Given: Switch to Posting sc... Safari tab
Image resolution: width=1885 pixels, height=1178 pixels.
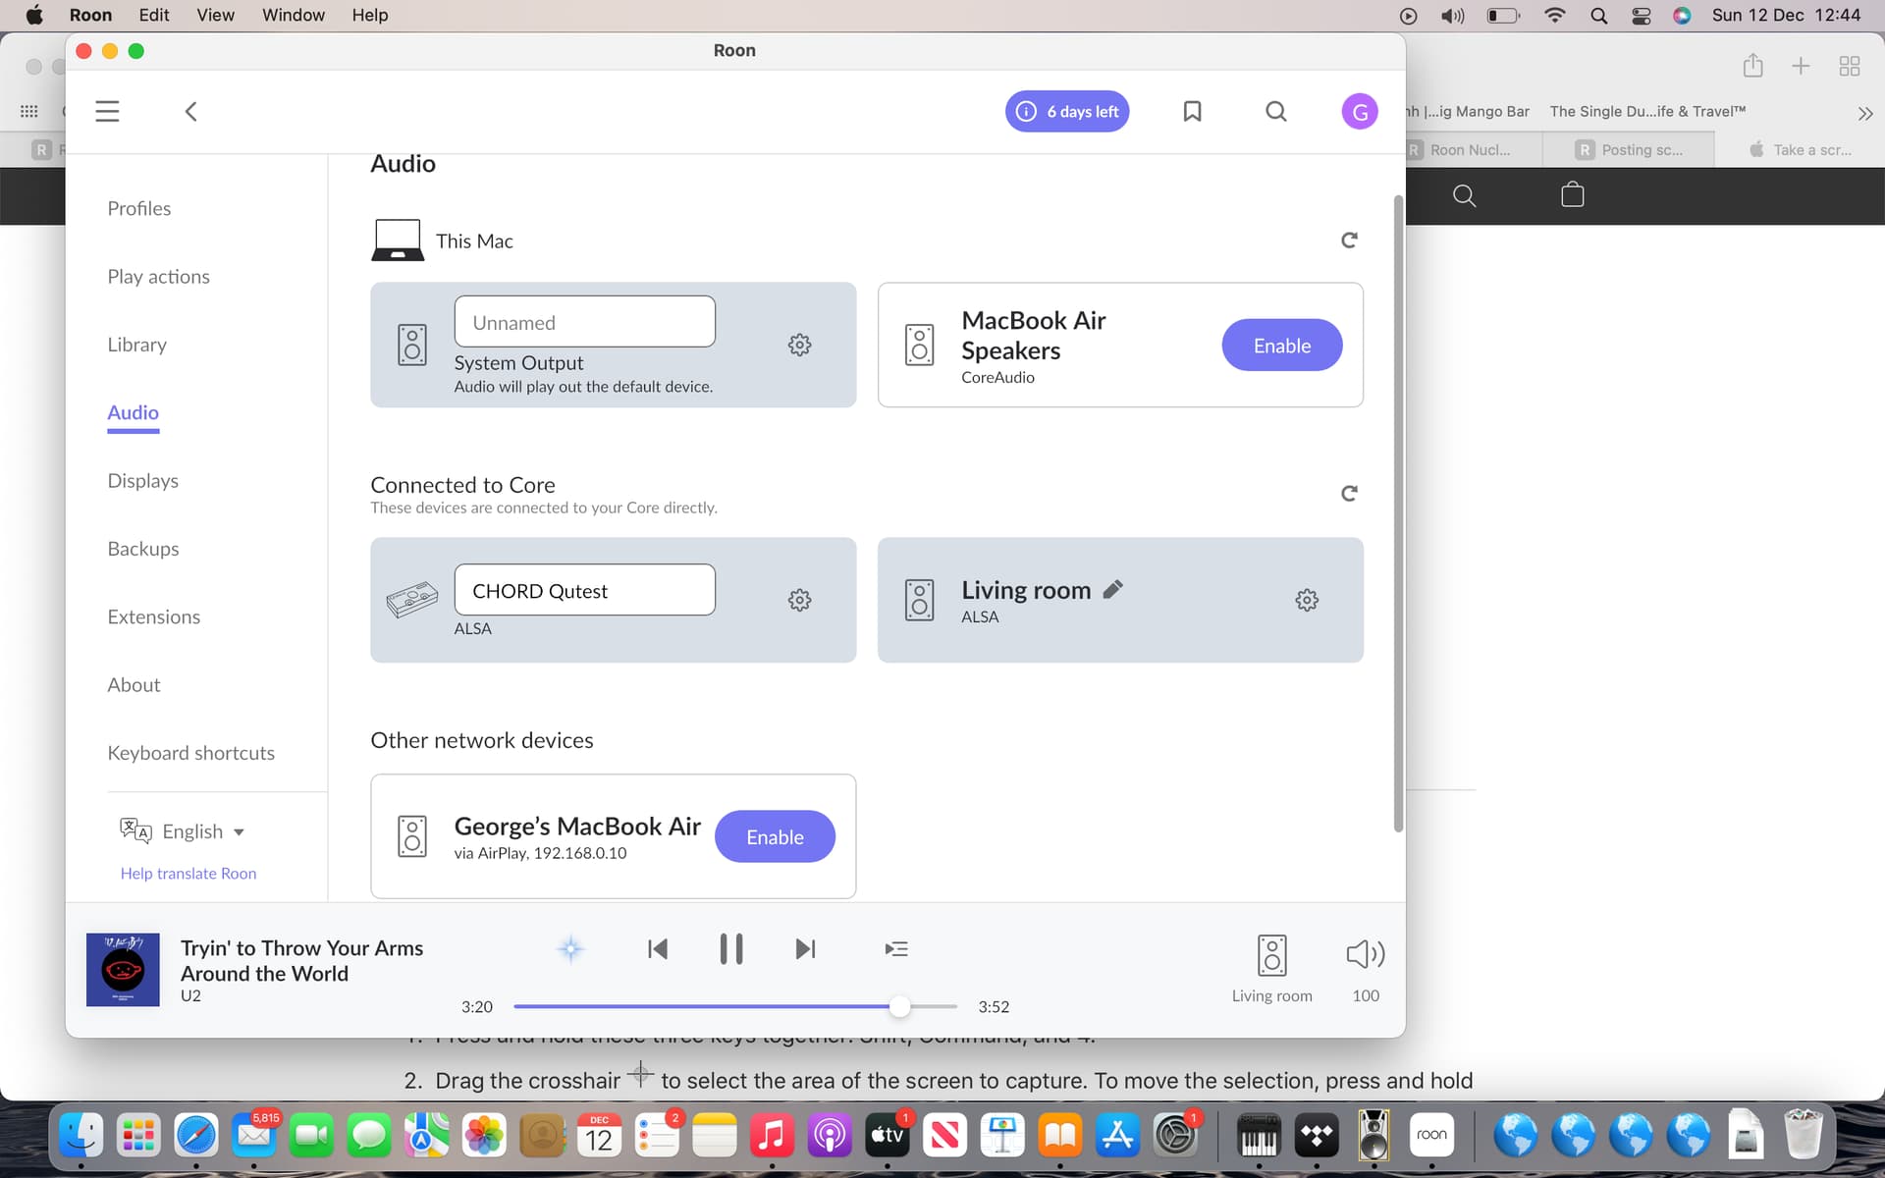Looking at the screenshot, I should coord(1630,149).
